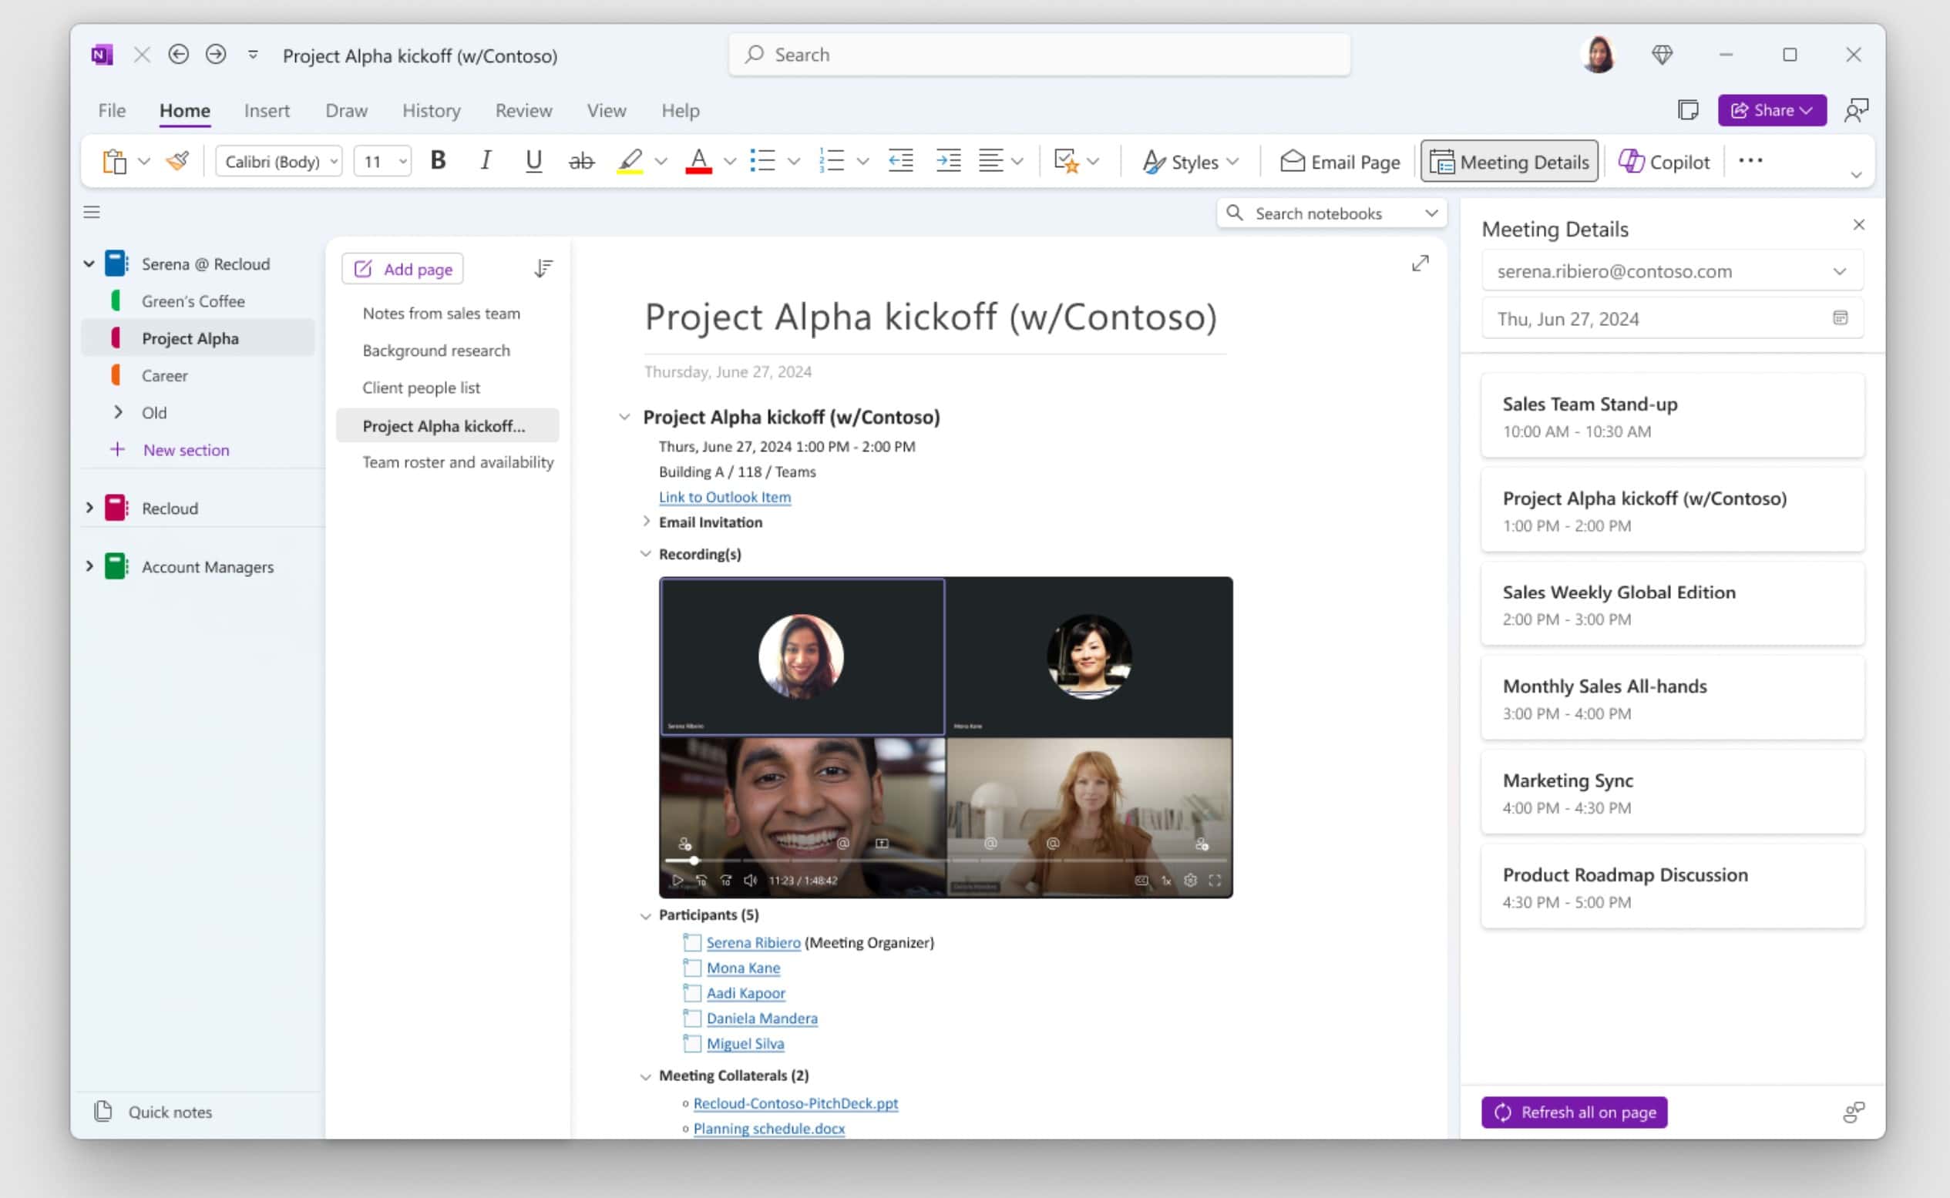Increase indent of paragraph

948,161
